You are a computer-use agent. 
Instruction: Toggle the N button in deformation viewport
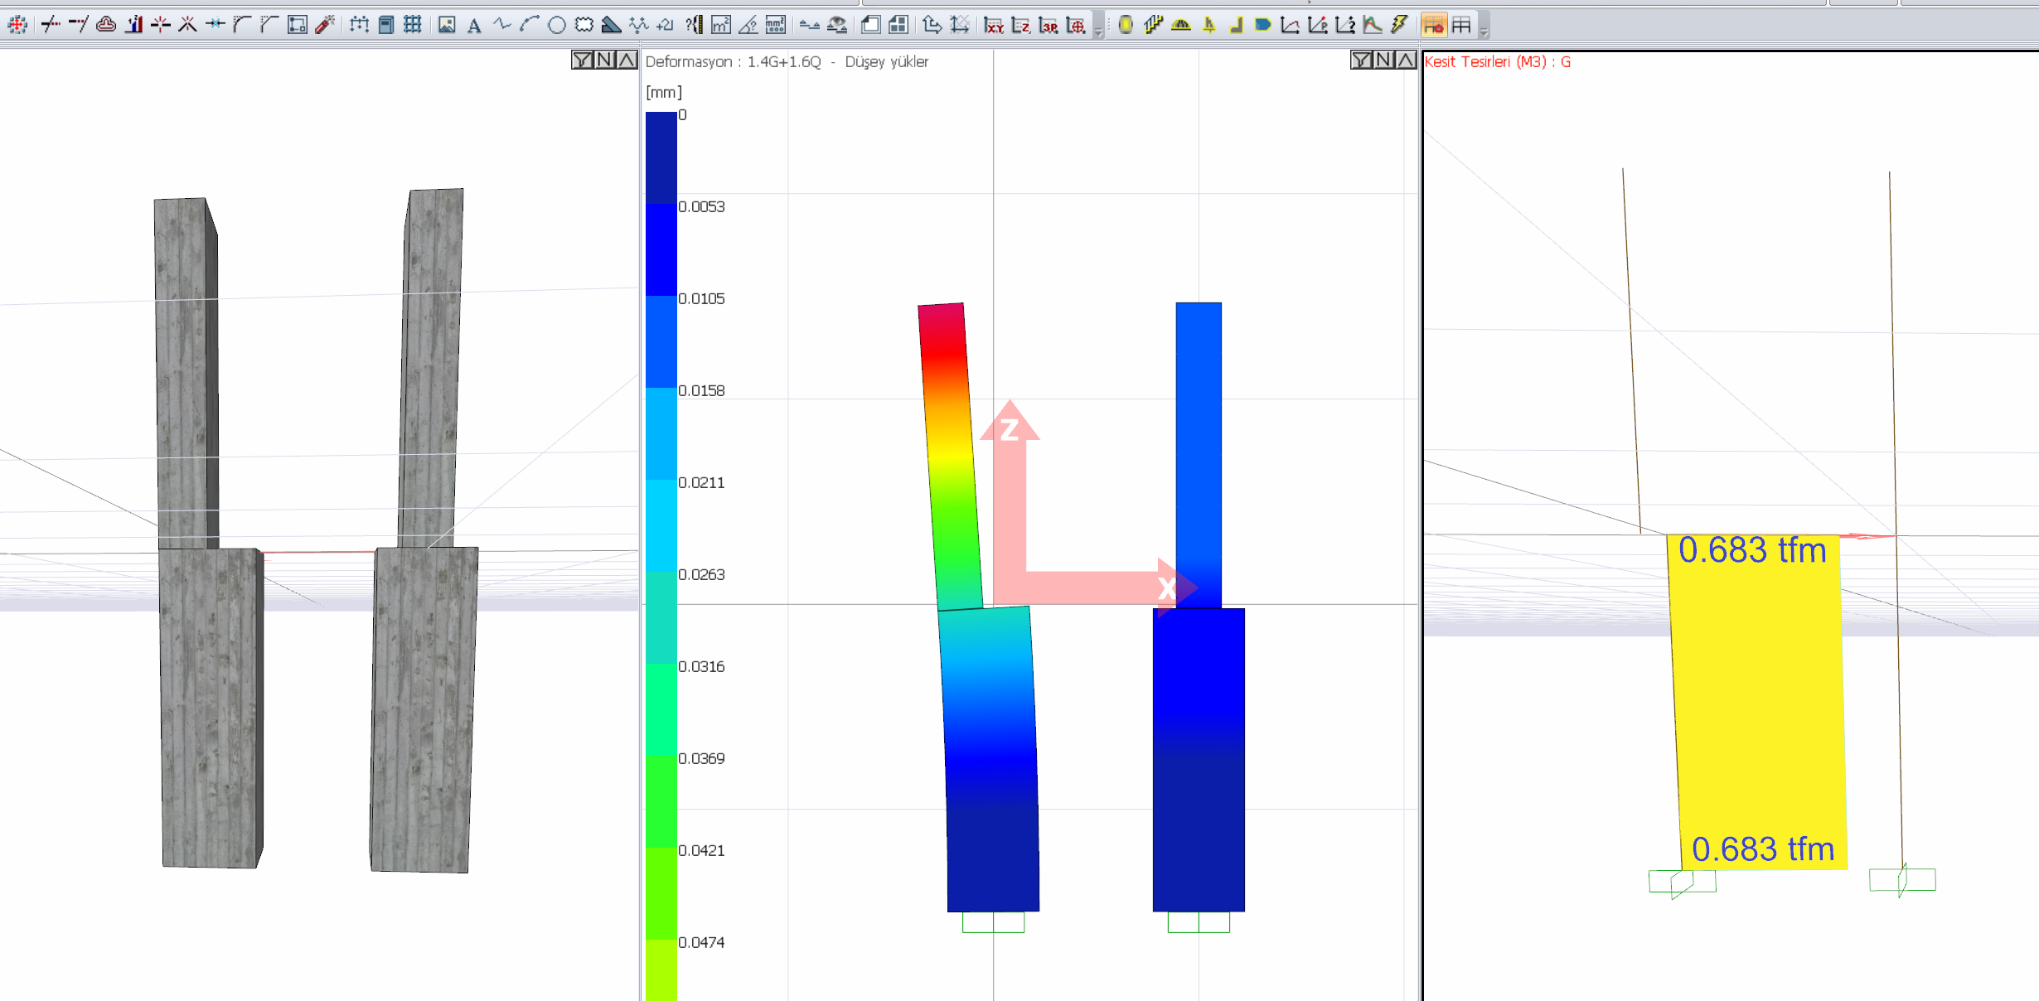(x=1384, y=60)
